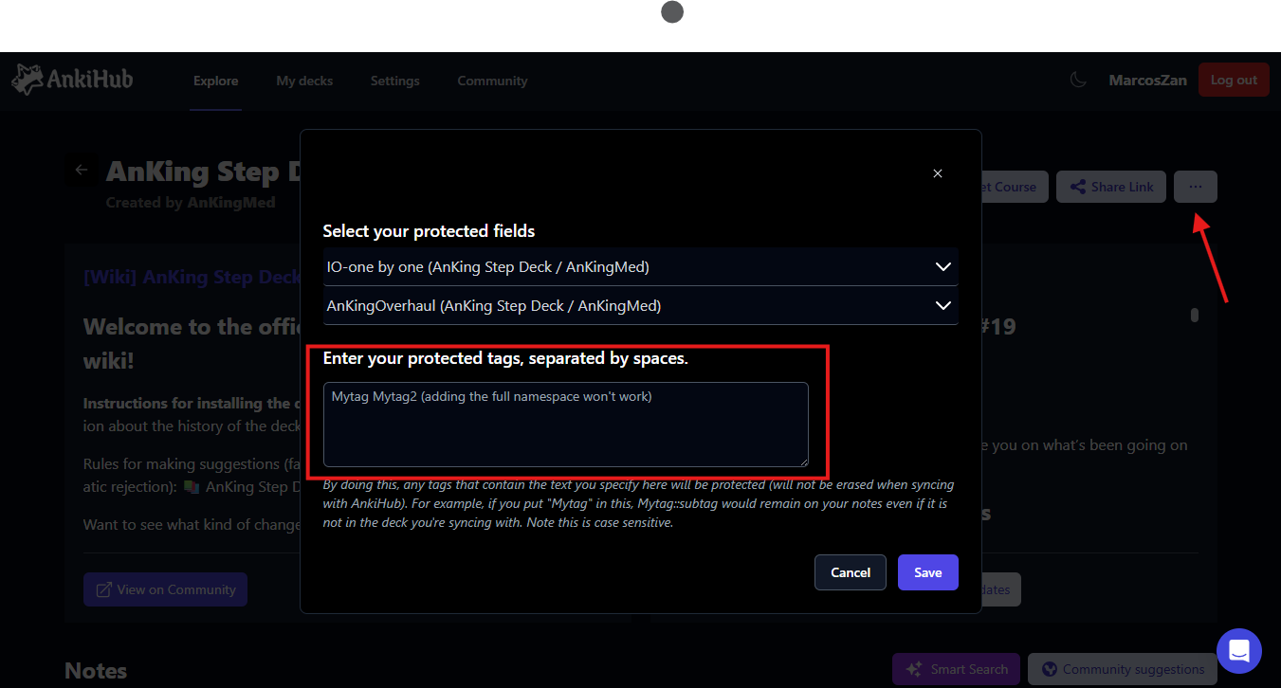Click the Log out button
The width and height of the screenshot is (1281, 688).
(1233, 81)
